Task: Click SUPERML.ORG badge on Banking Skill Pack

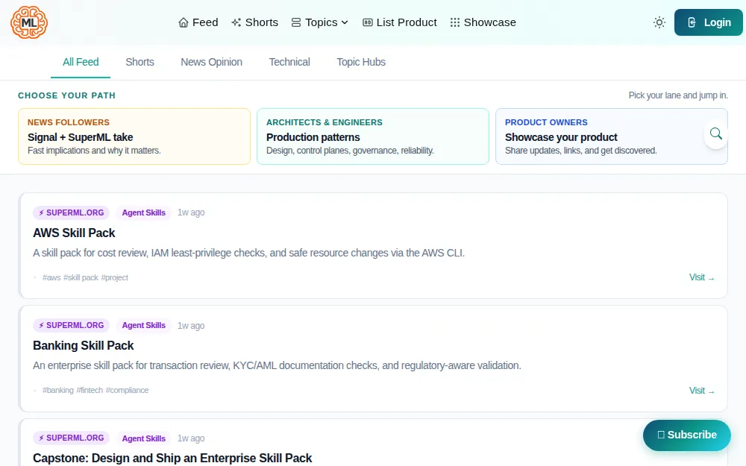Action: (x=72, y=325)
